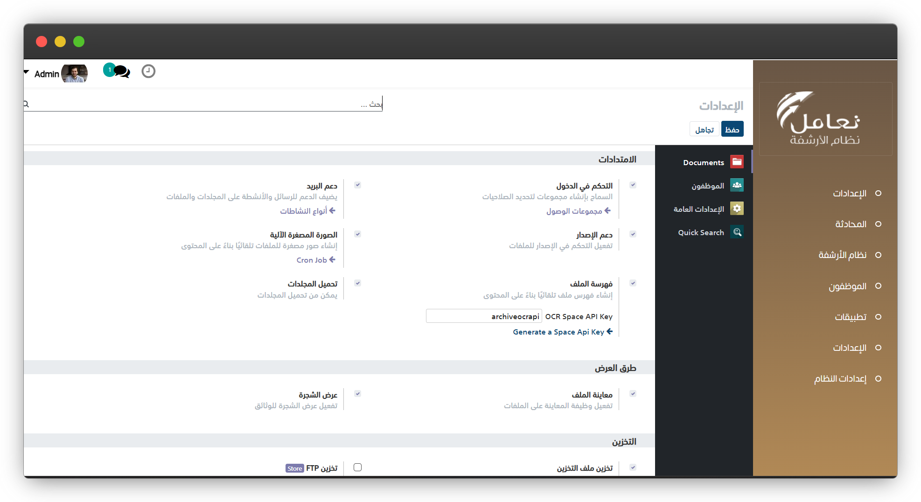Expand the Admin user dropdown arrow

pos(27,73)
